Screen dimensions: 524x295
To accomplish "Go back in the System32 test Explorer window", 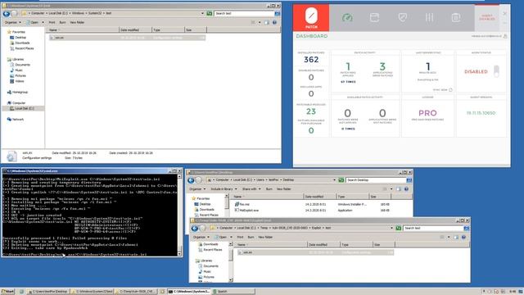I will tap(7, 13).
